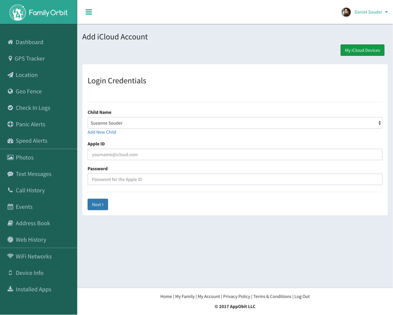Open the Child Name select box

235,123
